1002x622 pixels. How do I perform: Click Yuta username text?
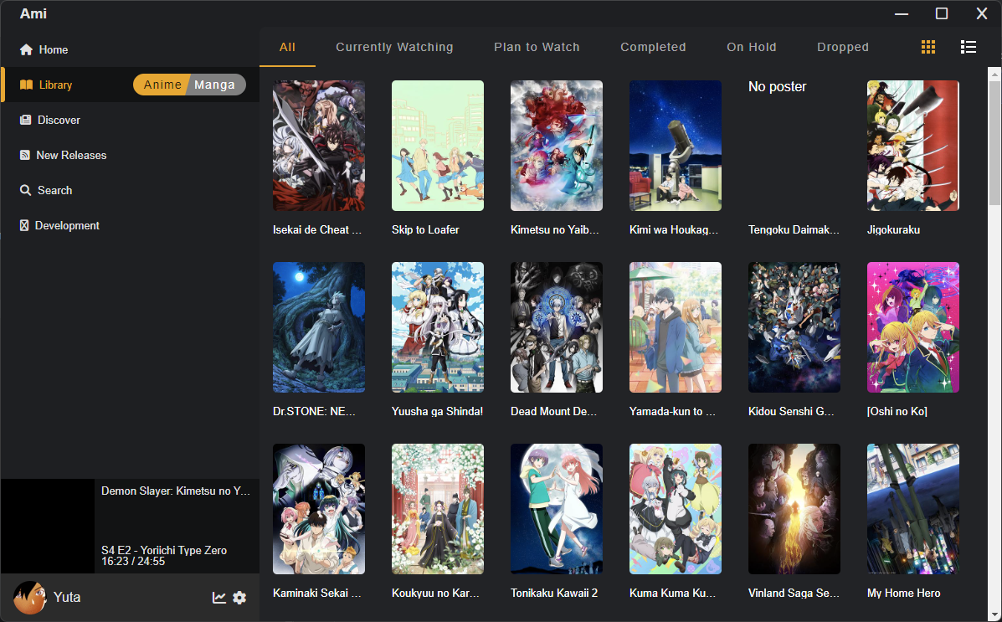(x=67, y=597)
